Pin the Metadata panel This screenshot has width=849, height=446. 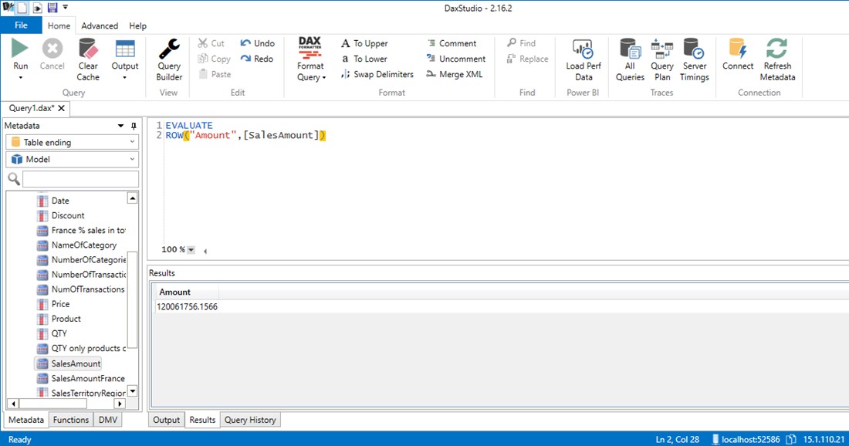point(134,126)
